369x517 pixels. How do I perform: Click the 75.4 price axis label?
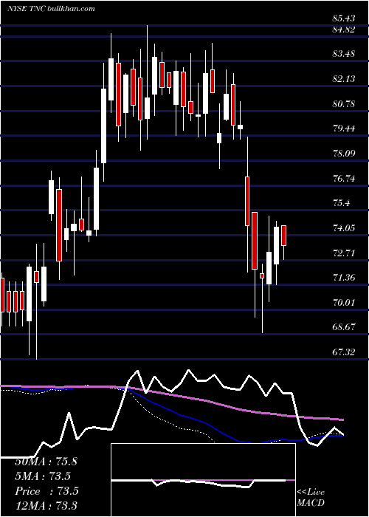(x=341, y=202)
